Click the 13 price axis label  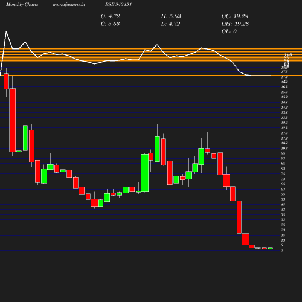283,240
